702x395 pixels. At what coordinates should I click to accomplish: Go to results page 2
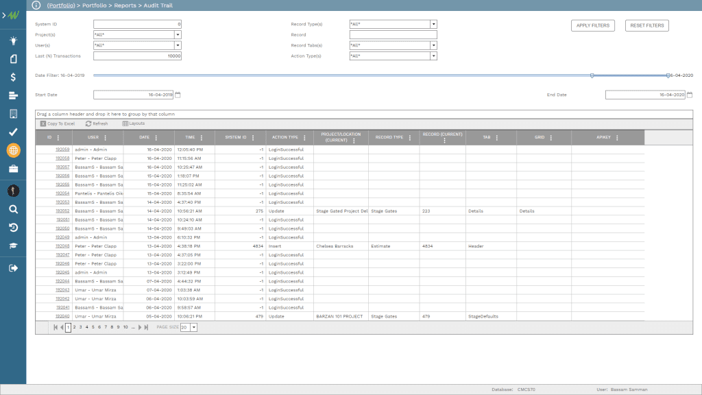74,327
